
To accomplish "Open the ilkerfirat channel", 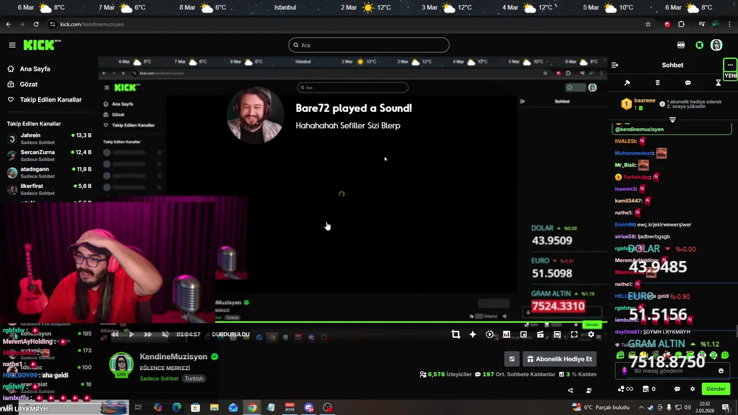I will [x=49, y=188].
